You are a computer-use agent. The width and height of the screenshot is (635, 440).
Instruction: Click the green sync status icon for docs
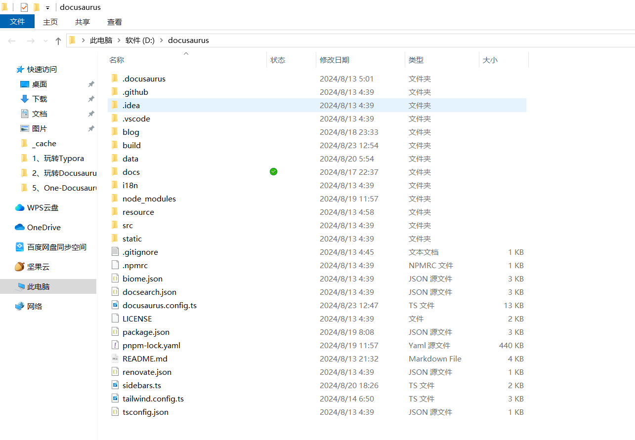point(274,172)
